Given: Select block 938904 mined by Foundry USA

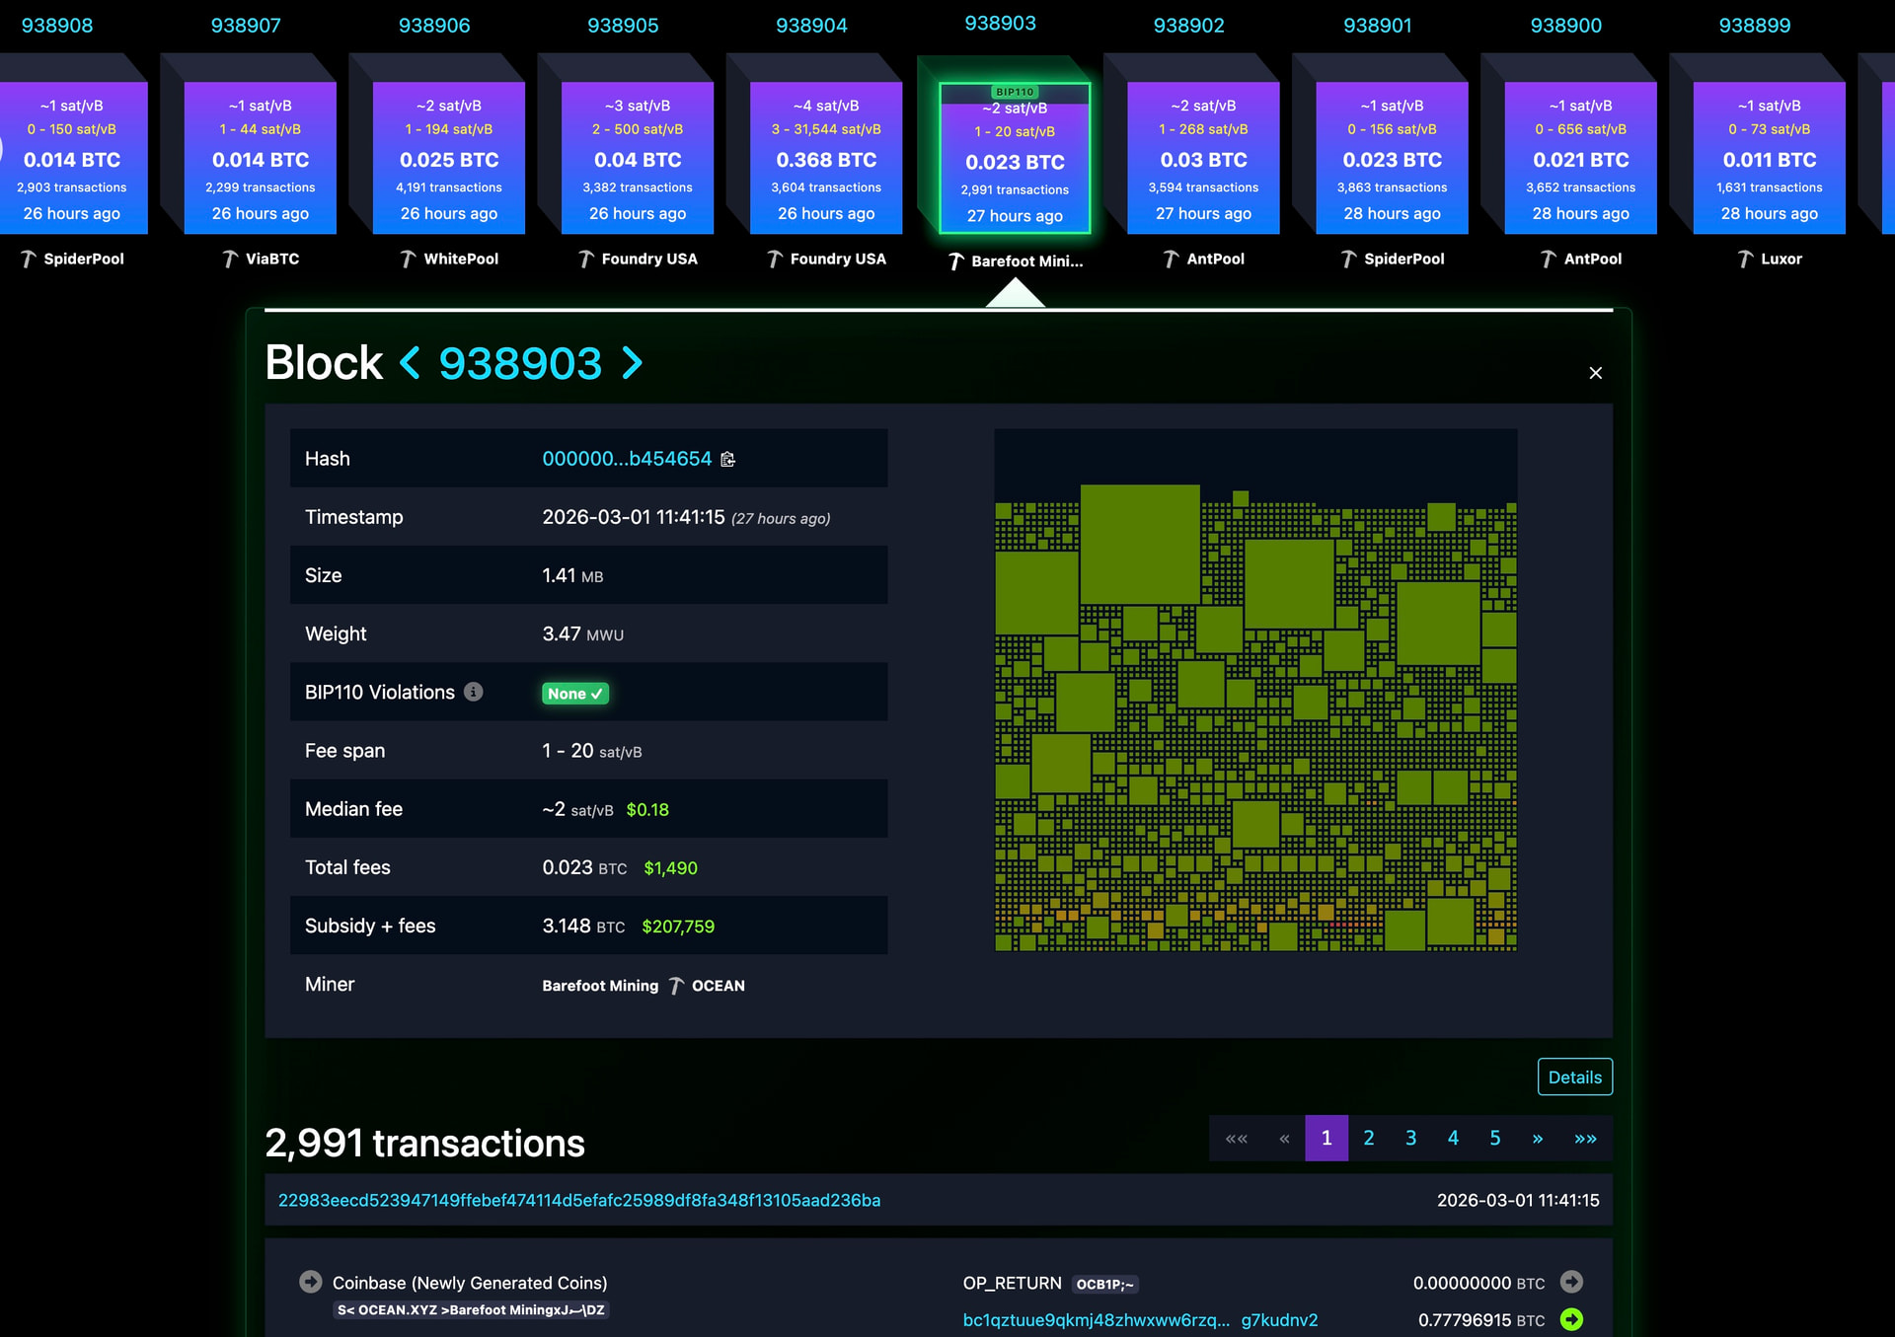Looking at the screenshot, I should 826,158.
